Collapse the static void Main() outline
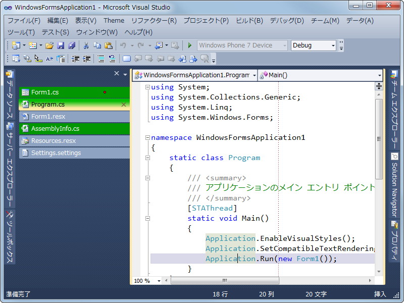 [x=147, y=218]
